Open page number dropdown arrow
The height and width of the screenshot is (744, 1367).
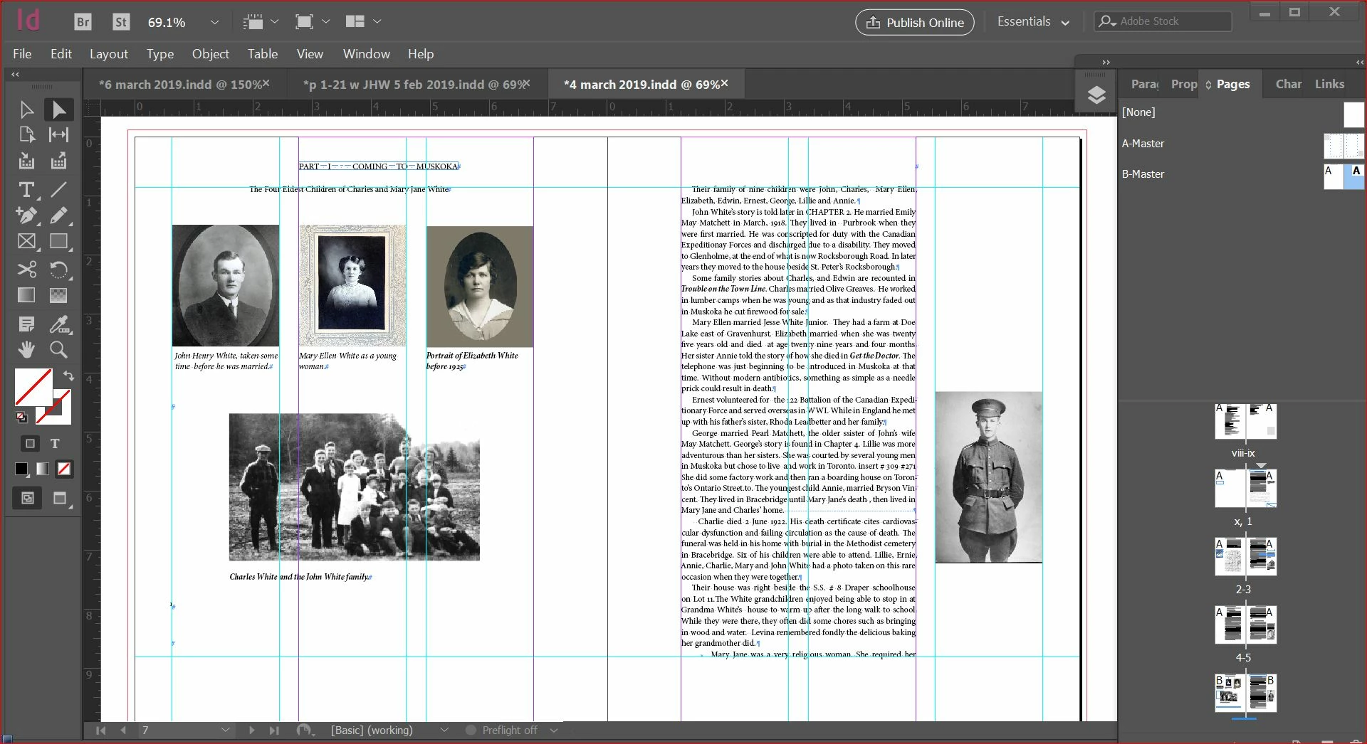coord(226,730)
